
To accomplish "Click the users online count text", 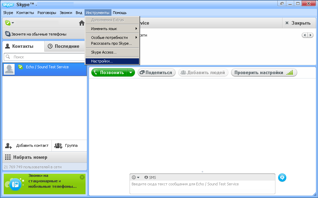I will click(x=33, y=167).
